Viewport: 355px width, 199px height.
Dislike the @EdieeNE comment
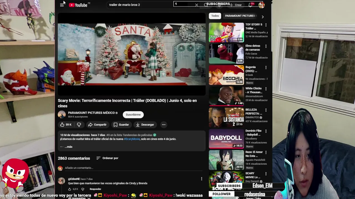pyautogui.click(x=83, y=189)
